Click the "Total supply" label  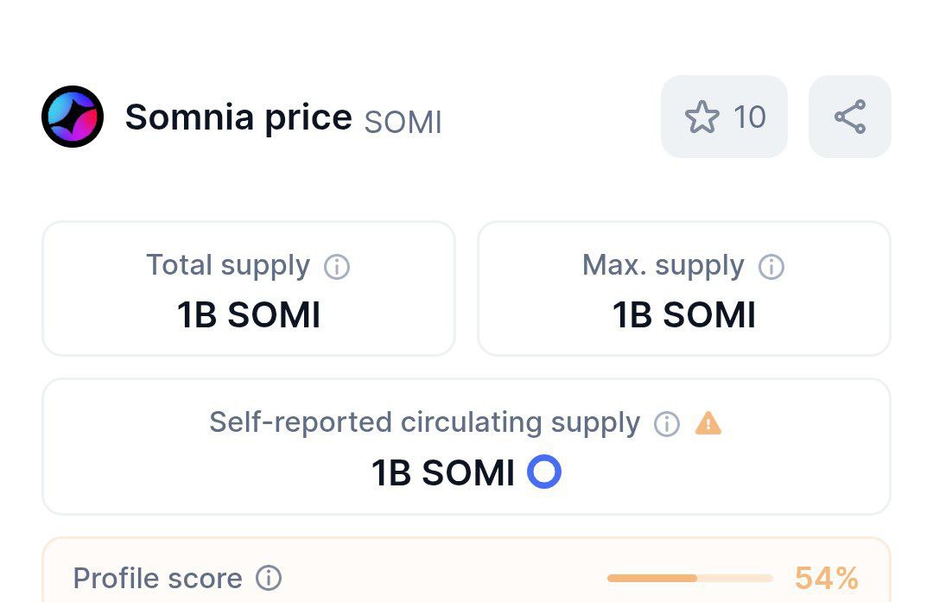point(228,265)
